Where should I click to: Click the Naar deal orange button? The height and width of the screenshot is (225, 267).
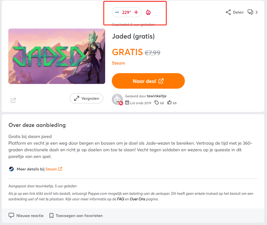pos(148,81)
